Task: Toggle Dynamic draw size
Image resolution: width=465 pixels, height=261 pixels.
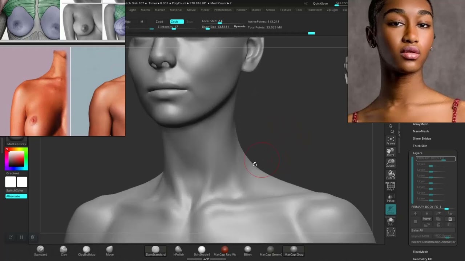Action: [x=239, y=26]
